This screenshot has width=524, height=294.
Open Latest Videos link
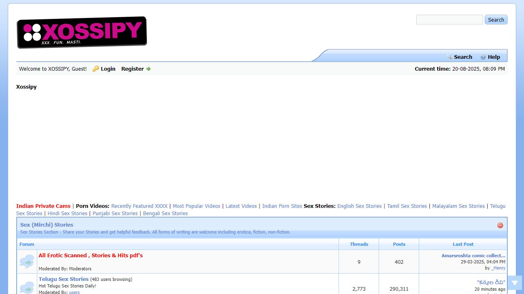tap(241, 206)
